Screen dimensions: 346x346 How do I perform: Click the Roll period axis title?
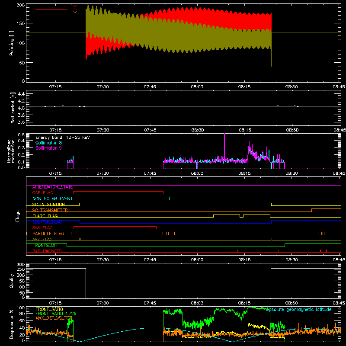[x=13, y=108]
